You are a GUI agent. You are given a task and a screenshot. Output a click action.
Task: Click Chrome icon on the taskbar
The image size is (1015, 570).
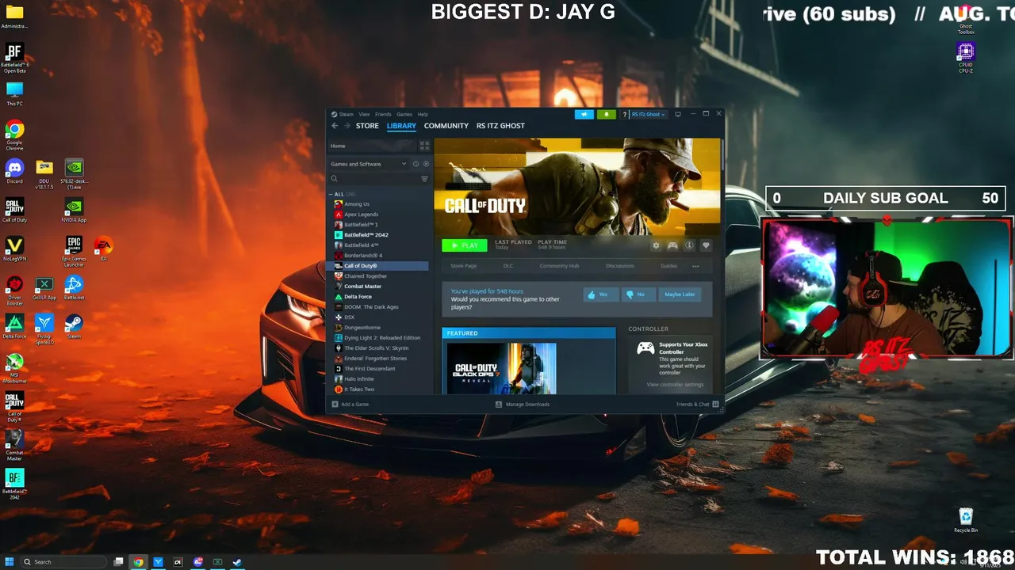(139, 562)
